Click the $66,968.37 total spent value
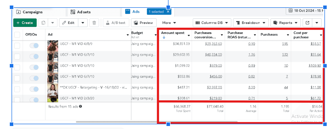The height and width of the screenshot is (129, 336). point(182,106)
